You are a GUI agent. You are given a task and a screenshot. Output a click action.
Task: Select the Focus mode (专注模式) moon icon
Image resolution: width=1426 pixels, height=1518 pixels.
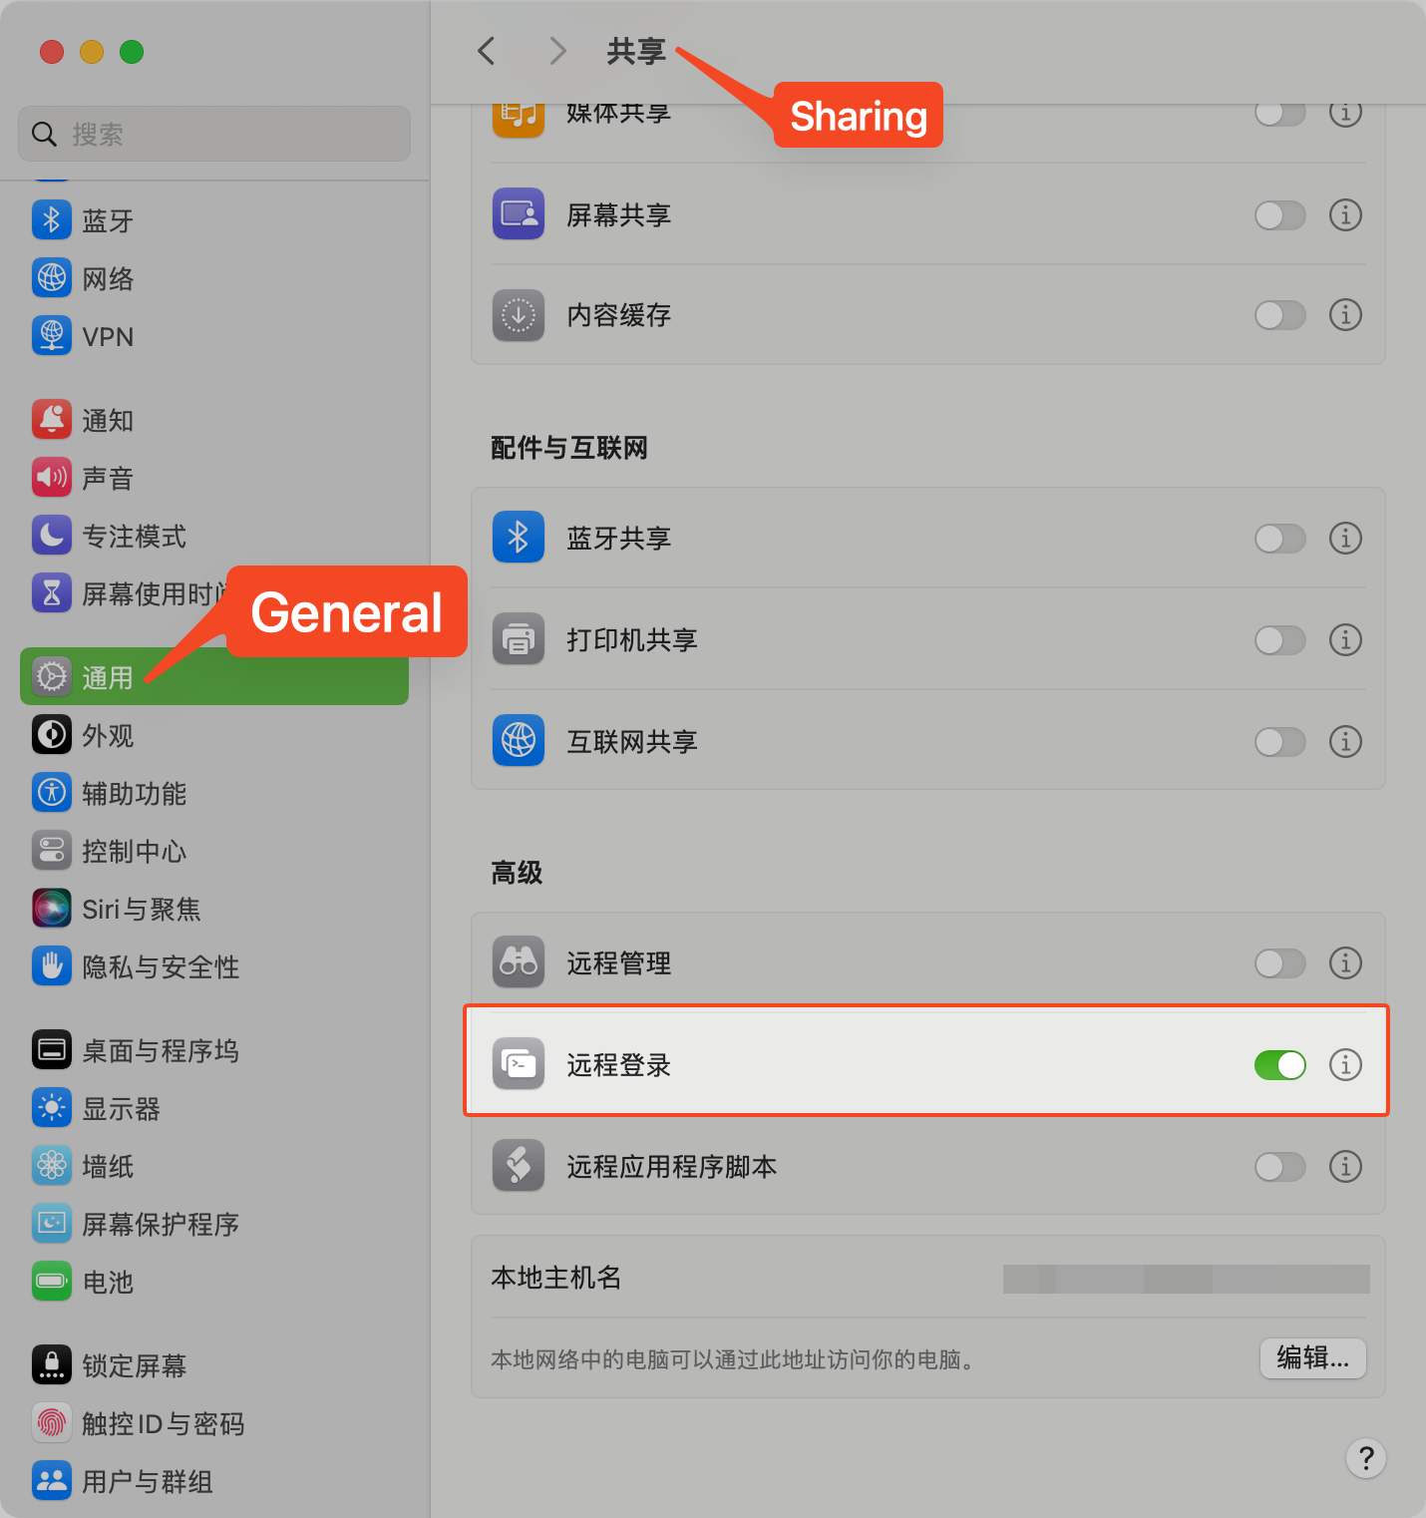pyautogui.click(x=52, y=536)
